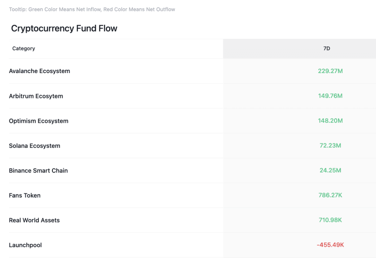Click the 710.98K Real World Assets value
This screenshot has height=258, width=376.
tap(330, 220)
